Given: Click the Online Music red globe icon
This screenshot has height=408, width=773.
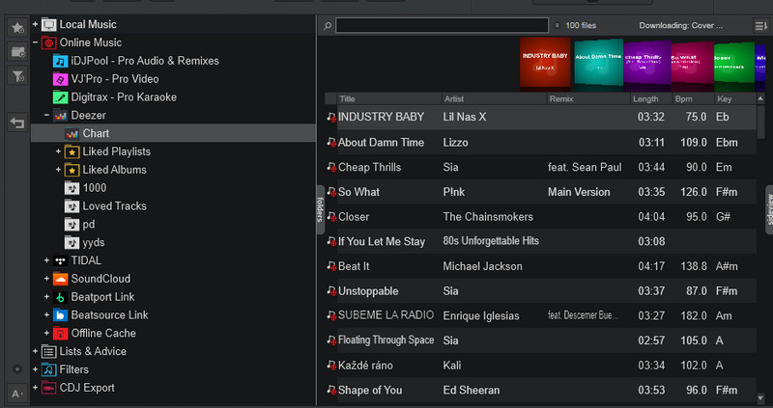Looking at the screenshot, I should [x=48, y=42].
